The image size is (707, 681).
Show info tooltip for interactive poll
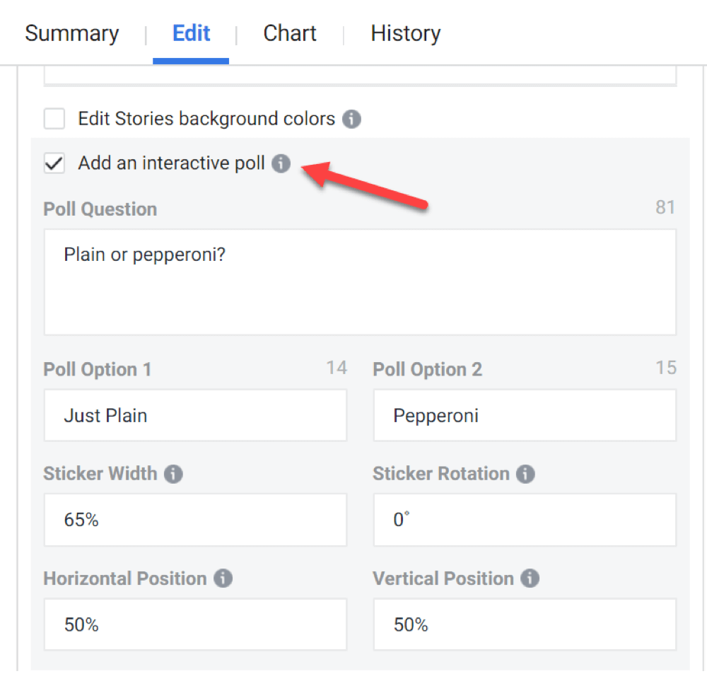(x=281, y=163)
